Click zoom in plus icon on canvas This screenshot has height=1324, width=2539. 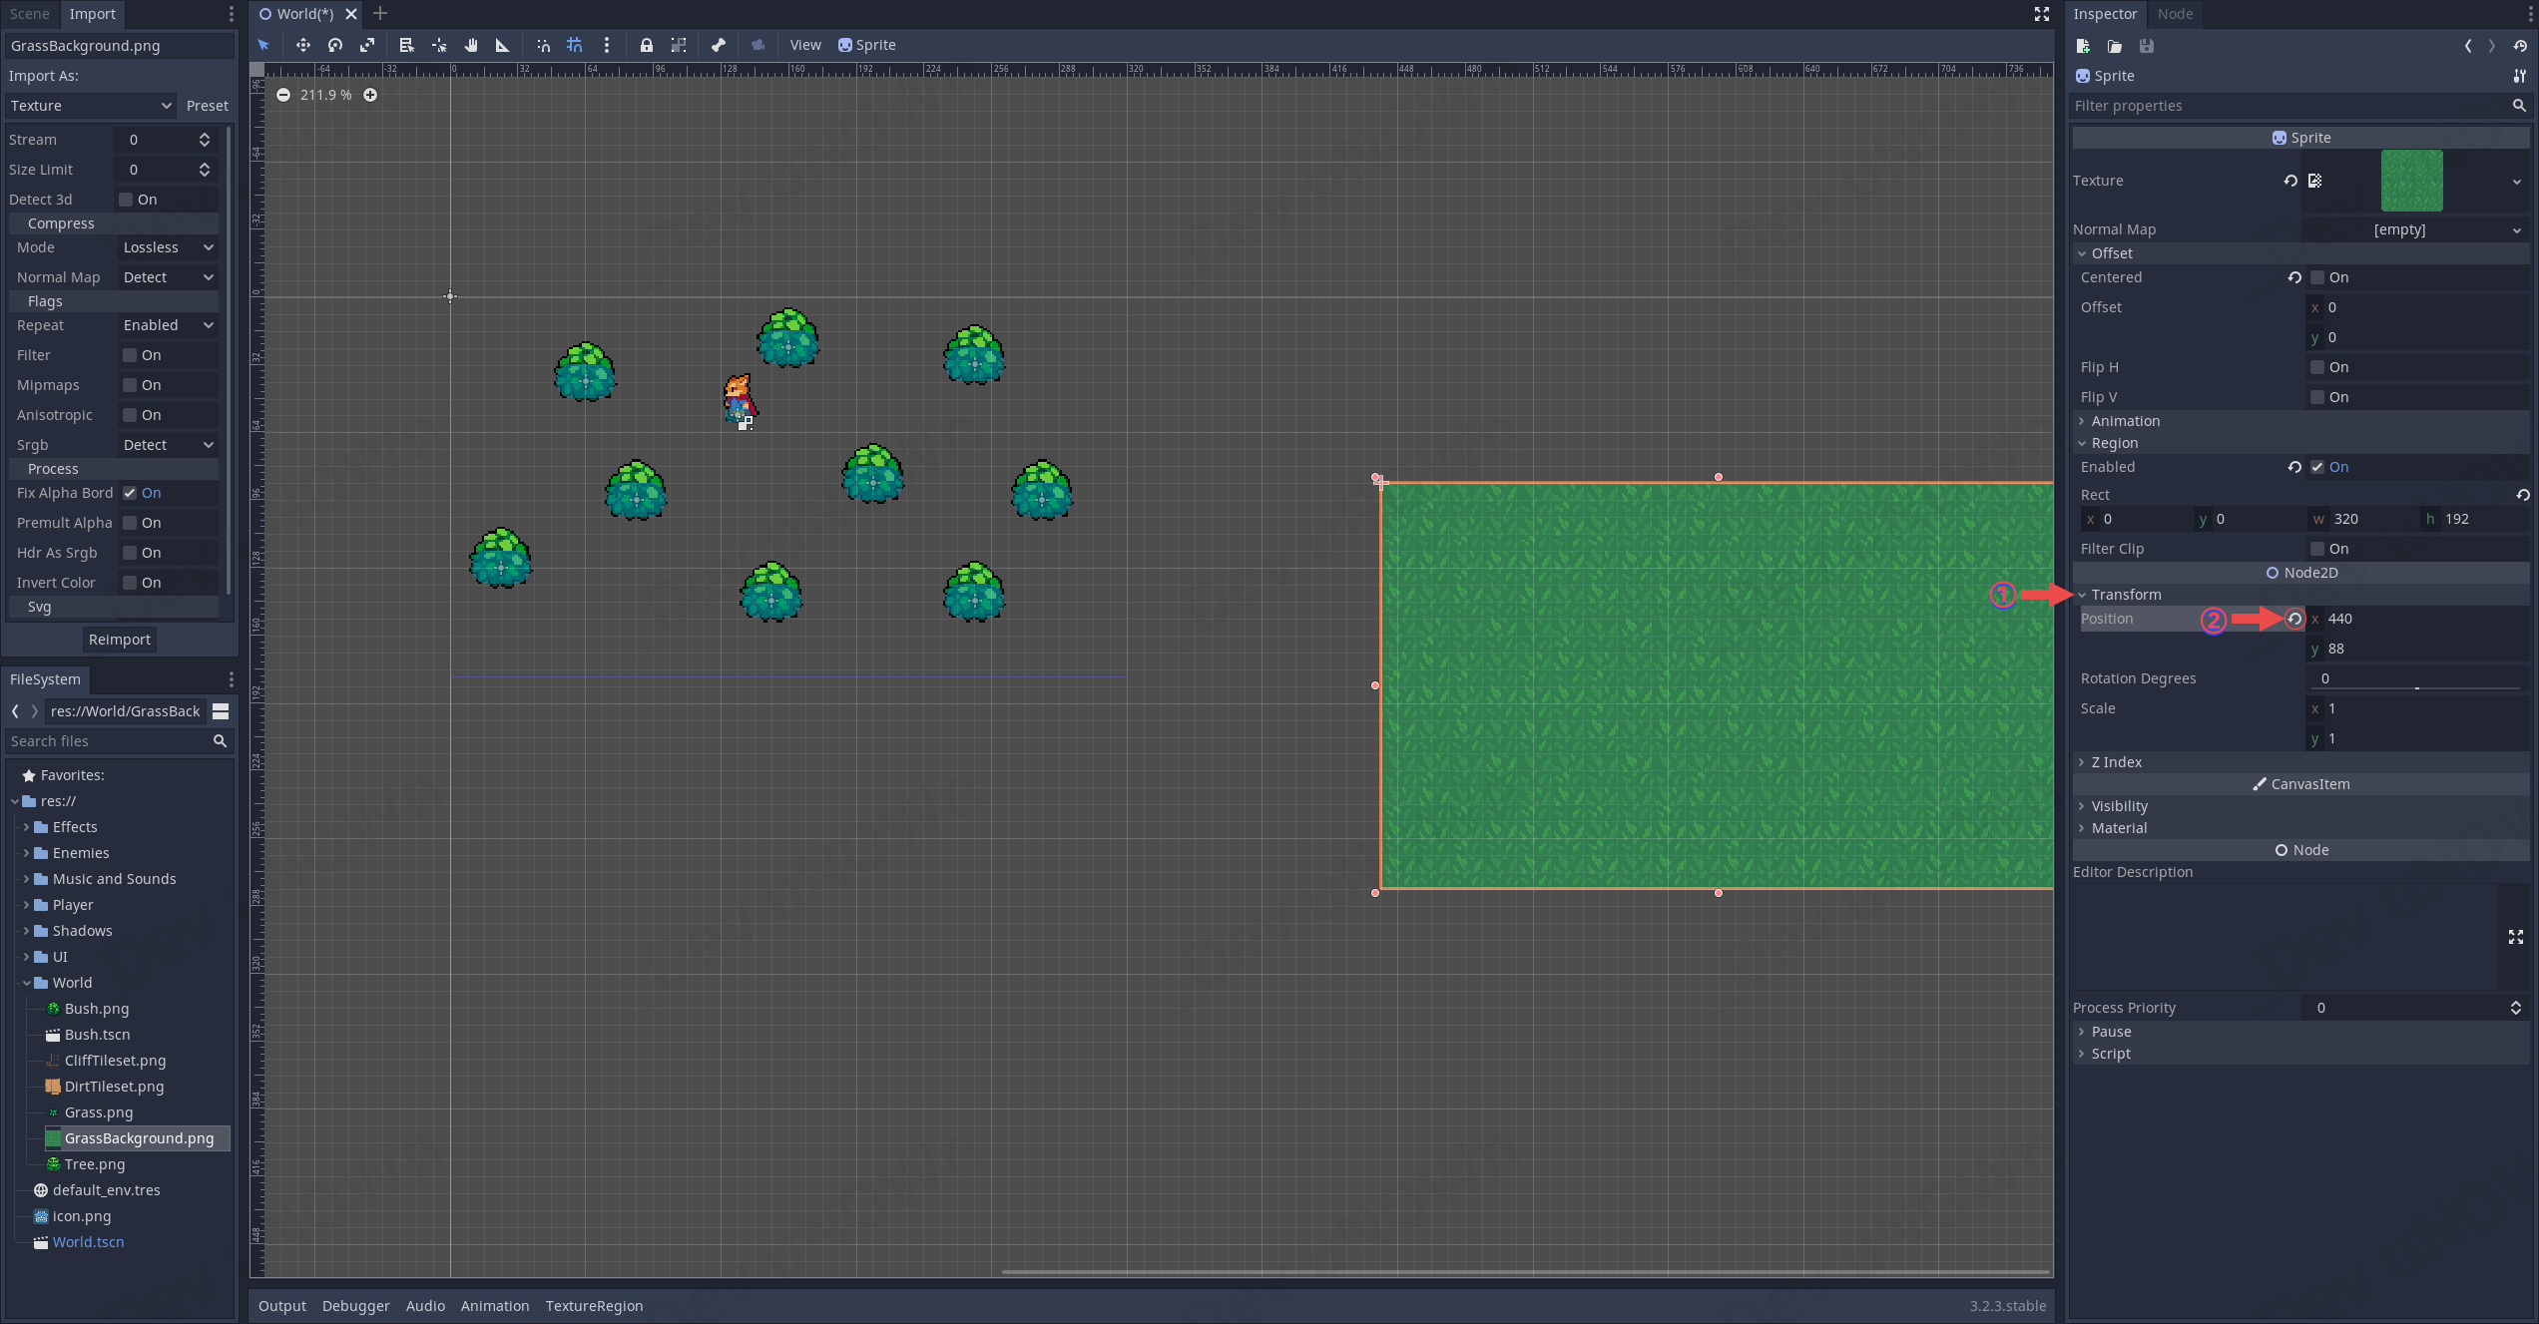pyautogui.click(x=370, y=95)
